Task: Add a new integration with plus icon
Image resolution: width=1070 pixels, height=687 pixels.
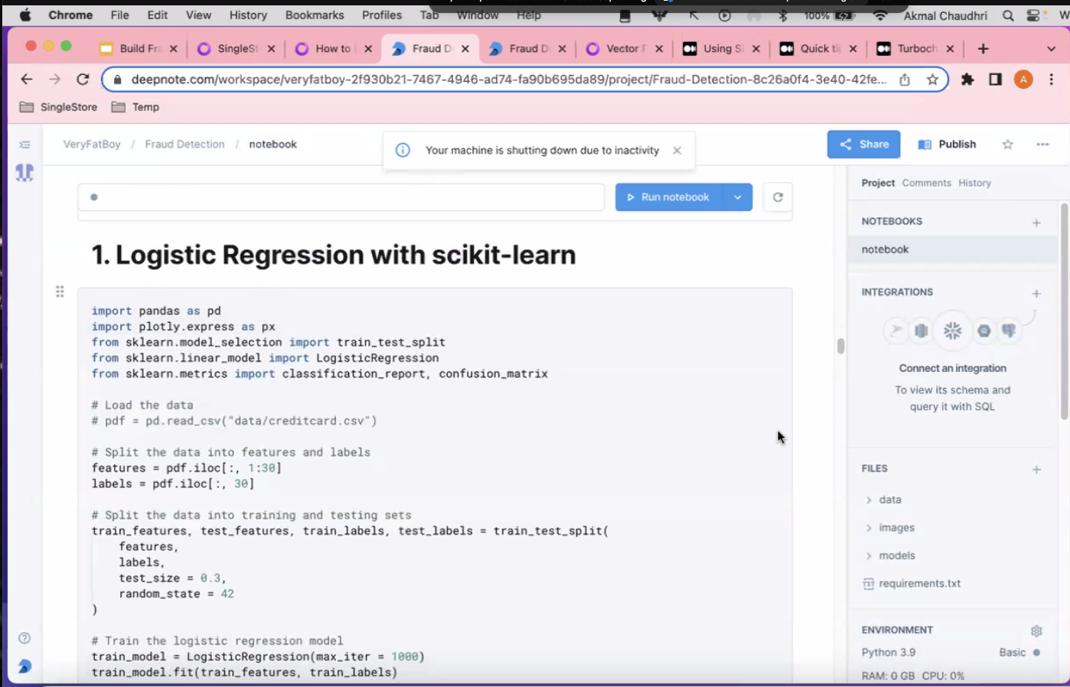Action: [x=1036, y=294]
